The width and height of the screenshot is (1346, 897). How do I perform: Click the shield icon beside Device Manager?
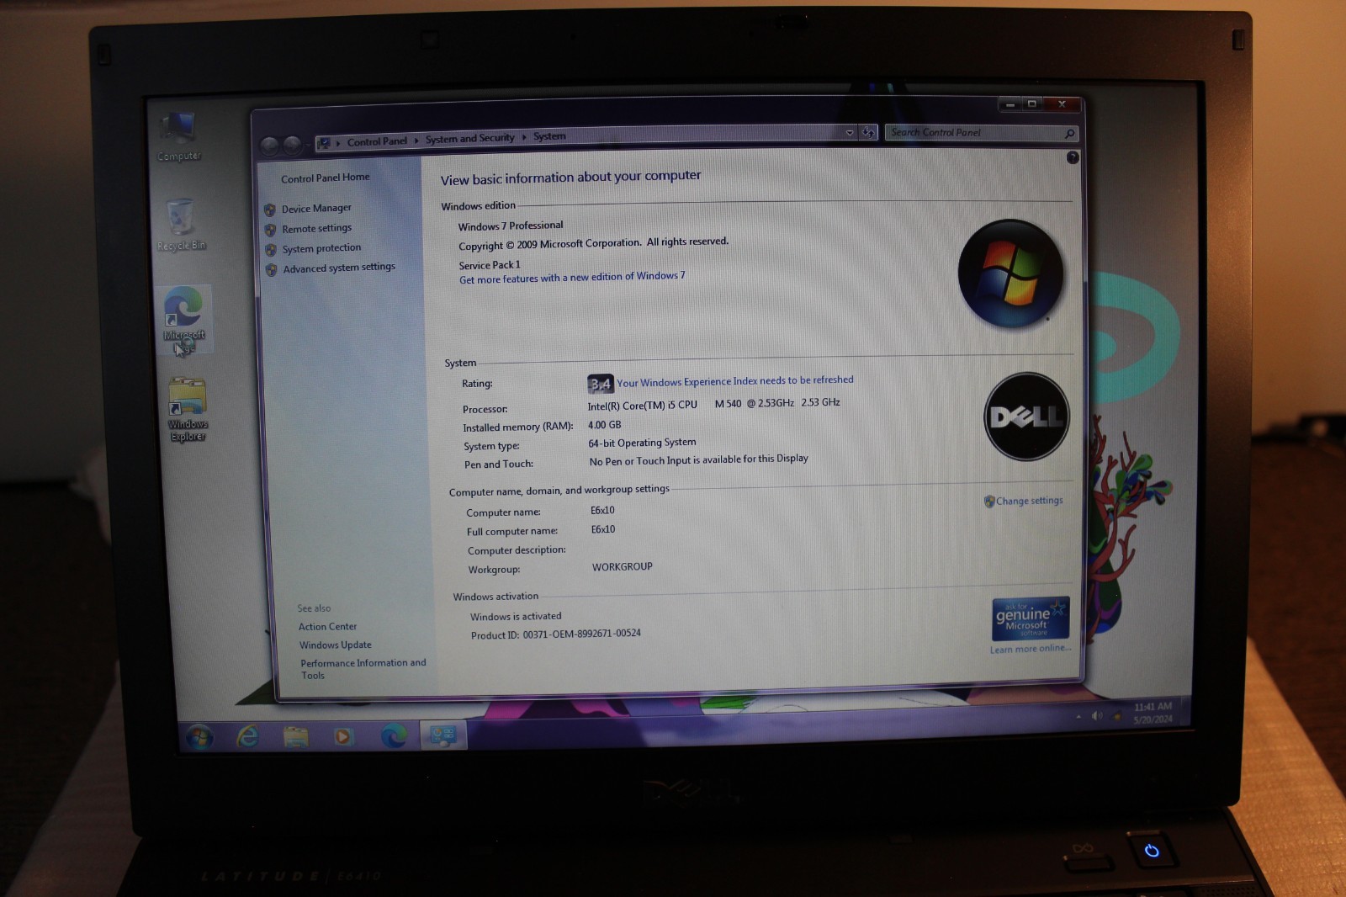click(270, 210)
